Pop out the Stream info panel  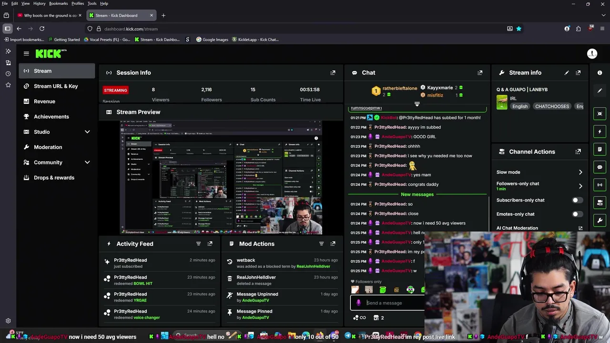click(578, 73)
